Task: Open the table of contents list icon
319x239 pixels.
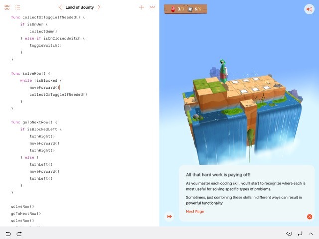Action: tap(18, 7)
